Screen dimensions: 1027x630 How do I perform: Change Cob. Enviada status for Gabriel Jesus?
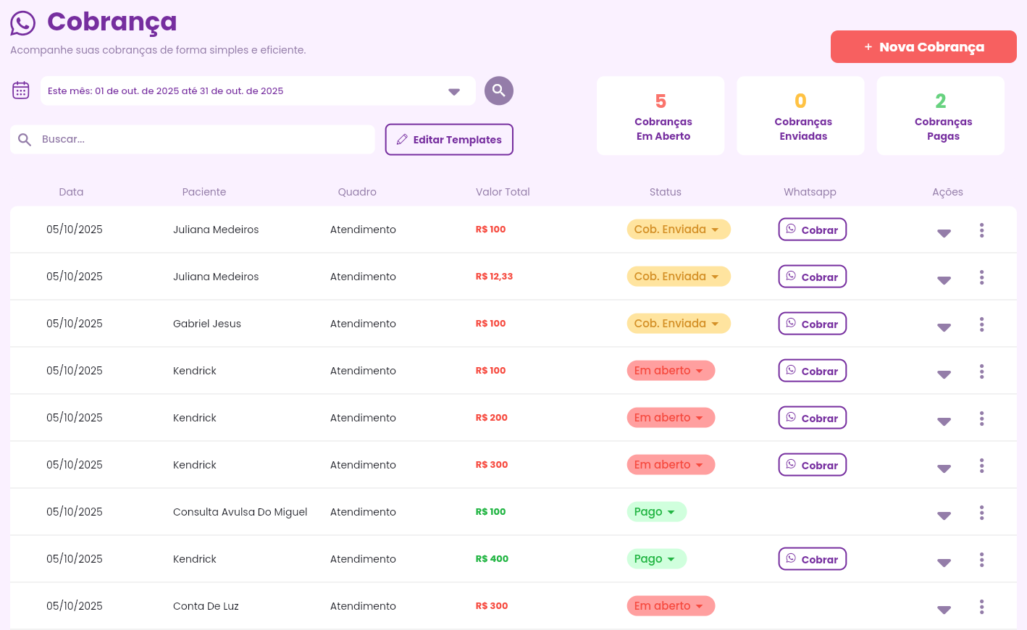point(678,324)
